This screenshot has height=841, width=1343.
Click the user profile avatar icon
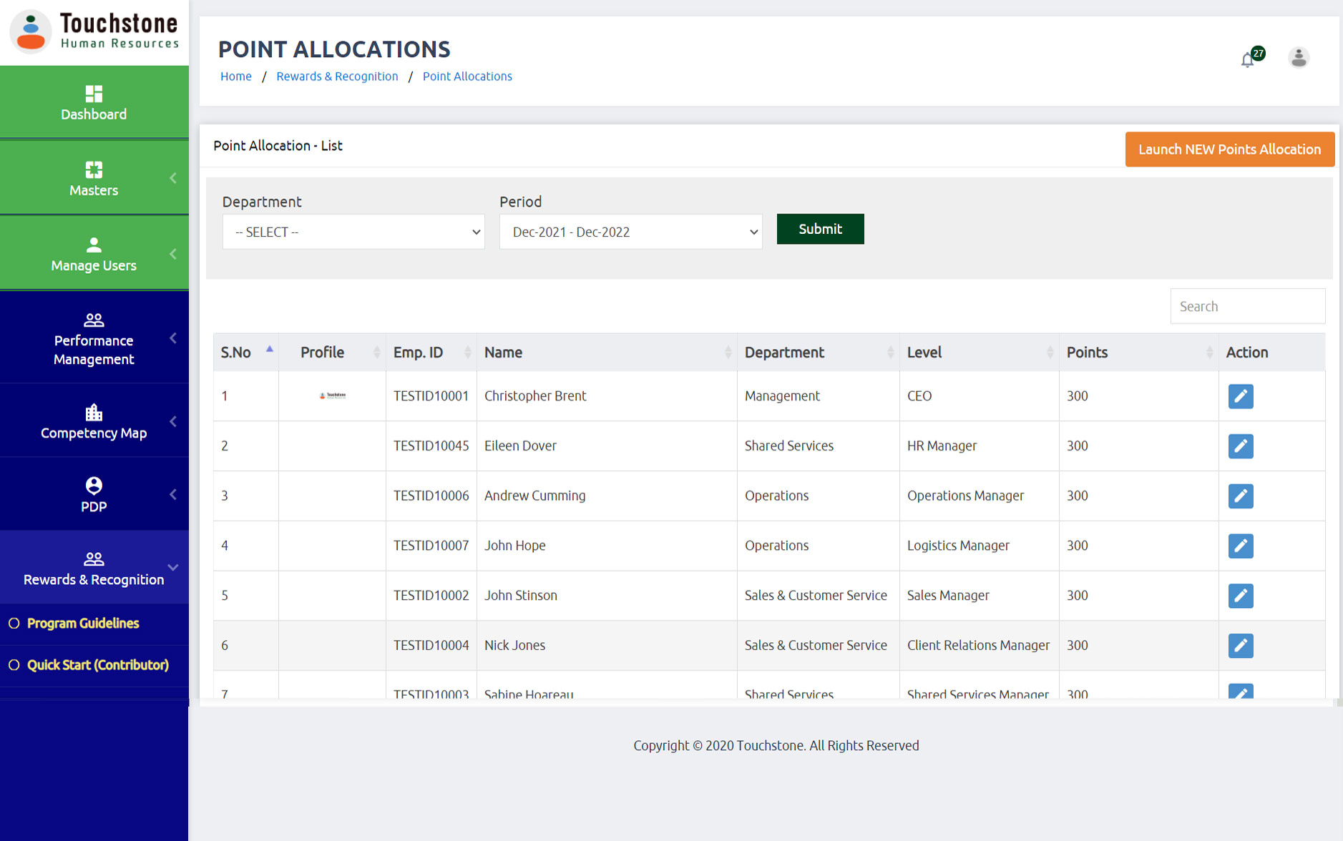tap(1299, 58)
